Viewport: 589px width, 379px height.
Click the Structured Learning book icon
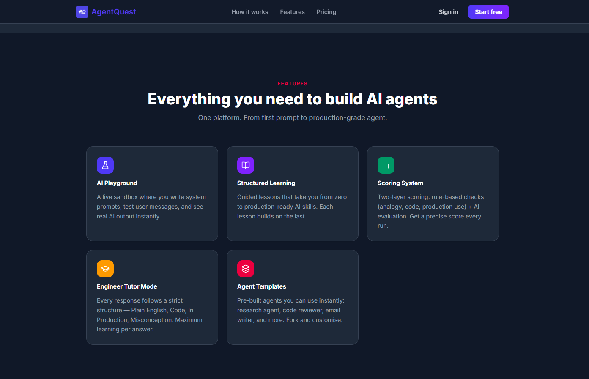246,165
